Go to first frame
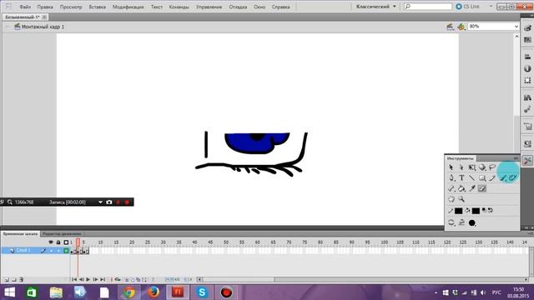 74,279
